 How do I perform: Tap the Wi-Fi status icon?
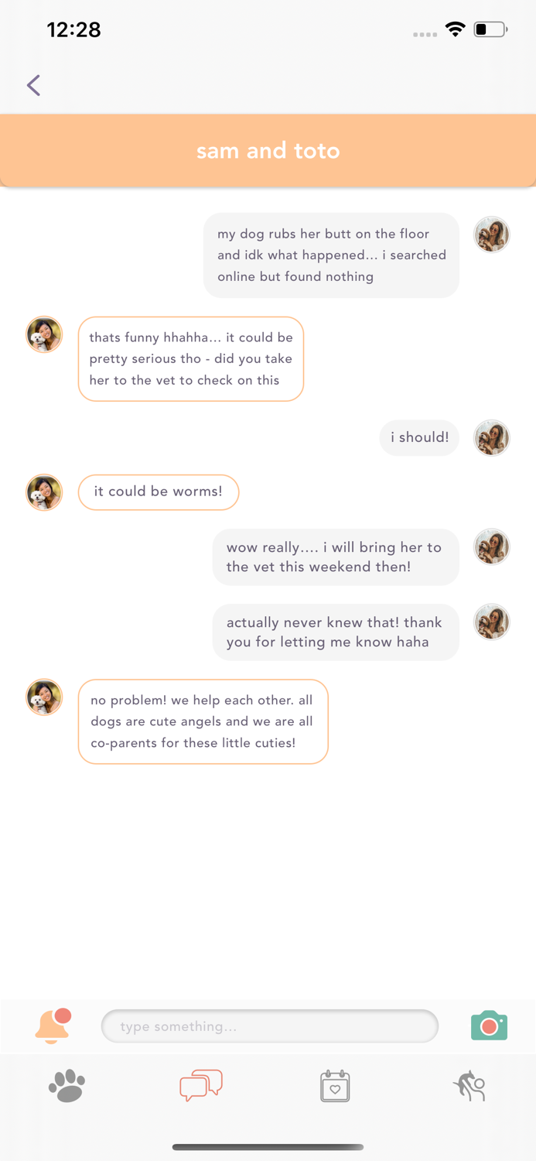(455, 29)
